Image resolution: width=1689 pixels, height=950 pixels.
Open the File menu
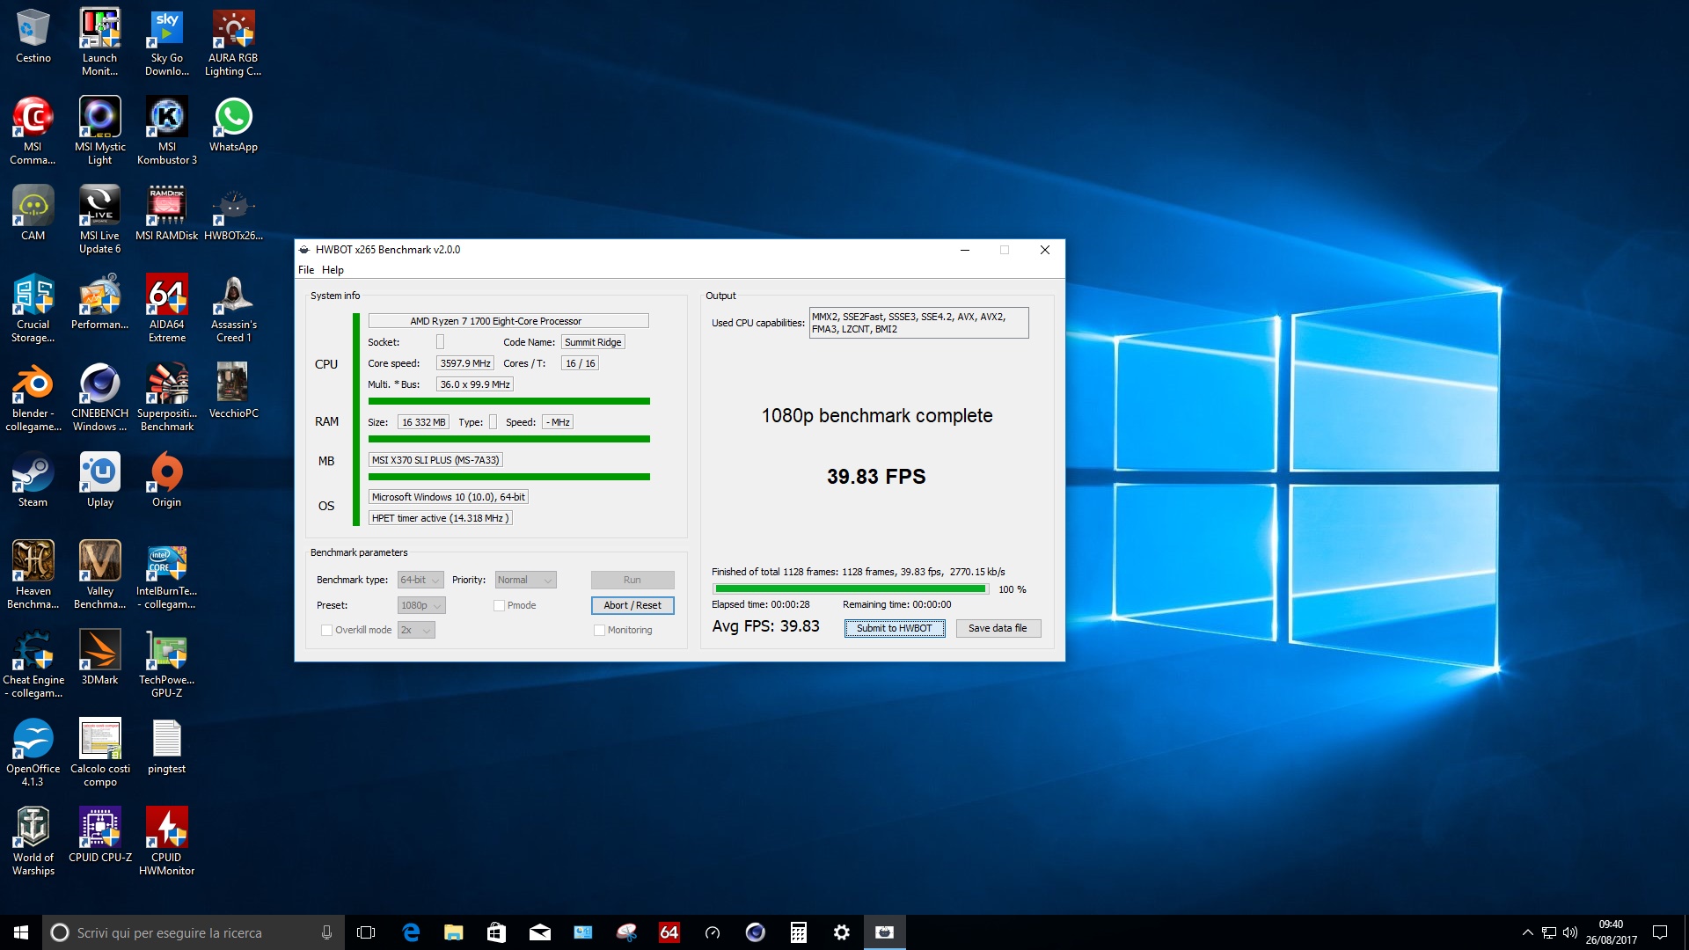tap(305, 270)
